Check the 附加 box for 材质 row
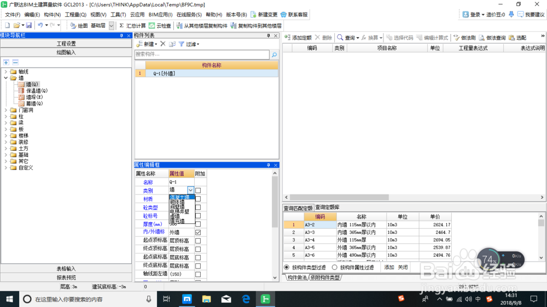This screenshot has width=547, height=307. 198,199
